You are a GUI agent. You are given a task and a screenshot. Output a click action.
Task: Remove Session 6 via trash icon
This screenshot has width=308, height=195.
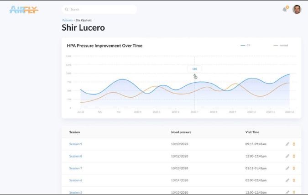294,180
